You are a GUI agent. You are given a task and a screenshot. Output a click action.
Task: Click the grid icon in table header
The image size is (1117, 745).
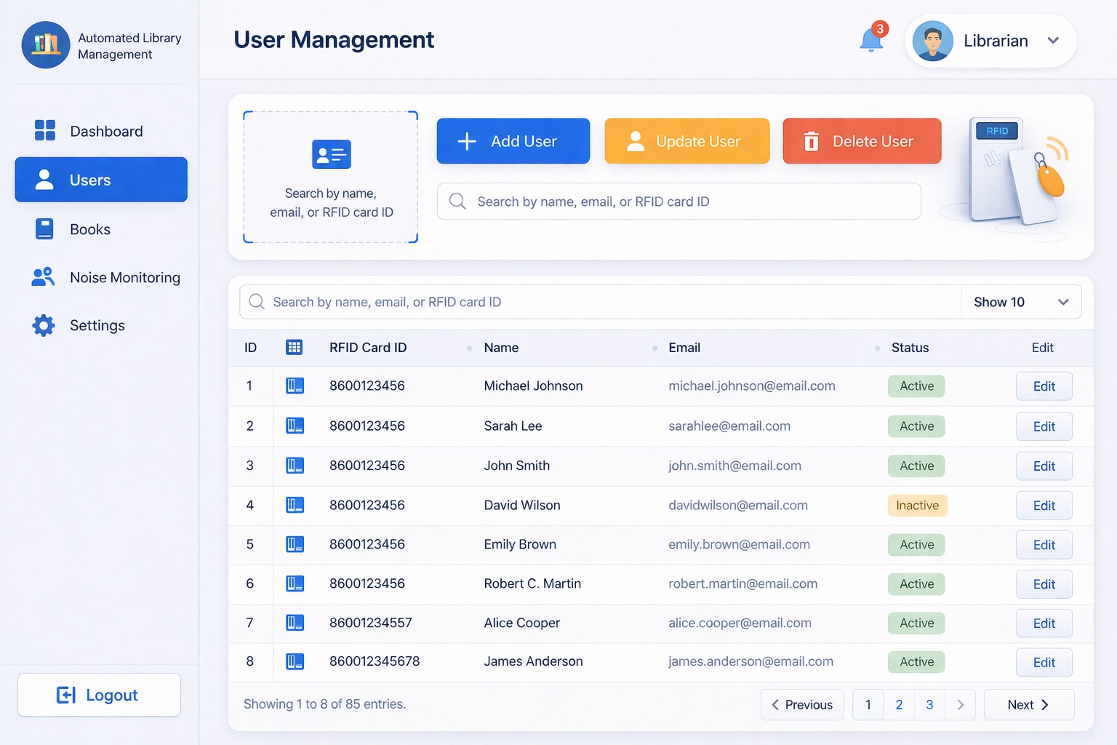click(294, 347)
